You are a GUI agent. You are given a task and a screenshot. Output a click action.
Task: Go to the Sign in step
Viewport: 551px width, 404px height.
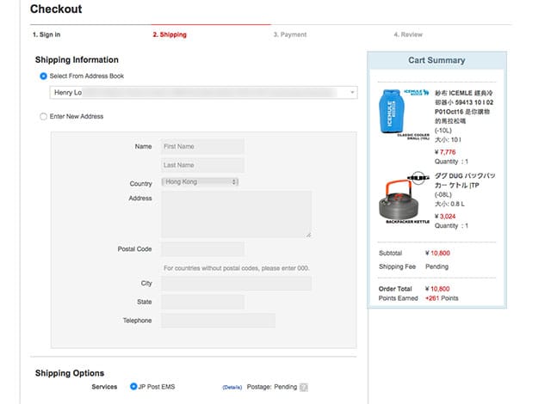point(46,35)
